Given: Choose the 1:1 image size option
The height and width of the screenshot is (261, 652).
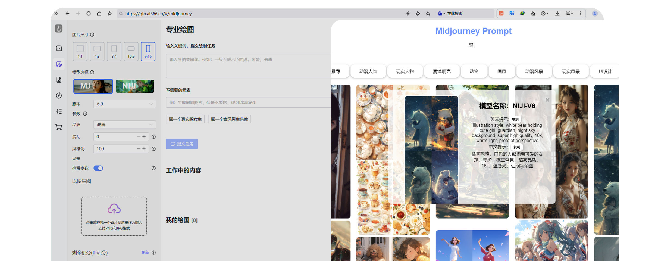Looking at the screenshot, I should [80, 52].
